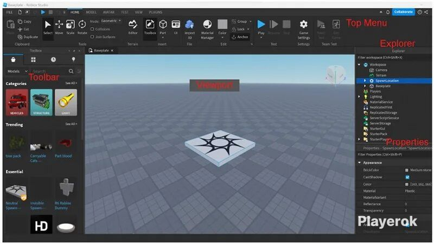This screenshot has width=434, height=244.
Task: Open the Group dropdown arrow
Action: (x=251, y=21)
